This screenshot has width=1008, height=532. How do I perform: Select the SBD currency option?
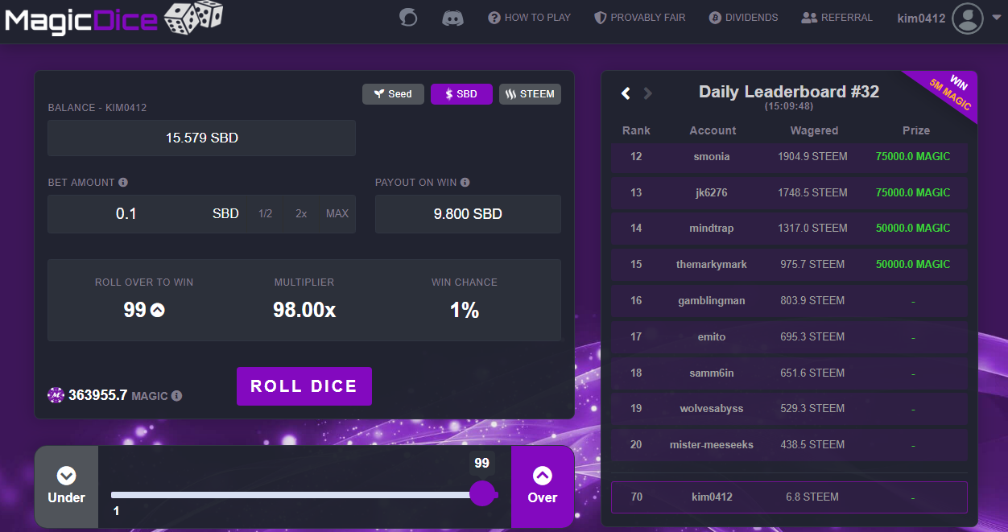pyautogui.click(x=461, y=94)
